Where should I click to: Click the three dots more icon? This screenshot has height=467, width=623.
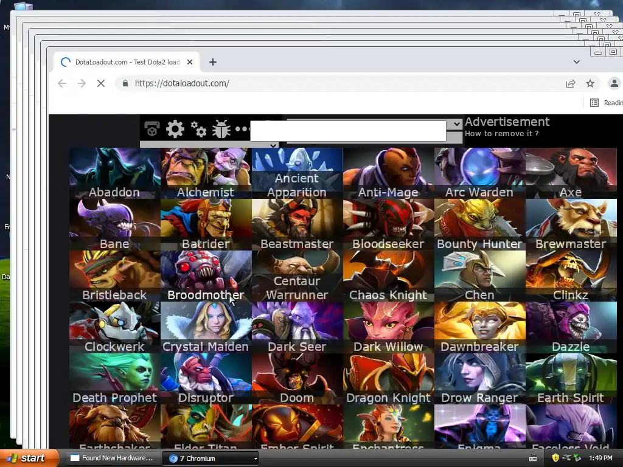242,129
